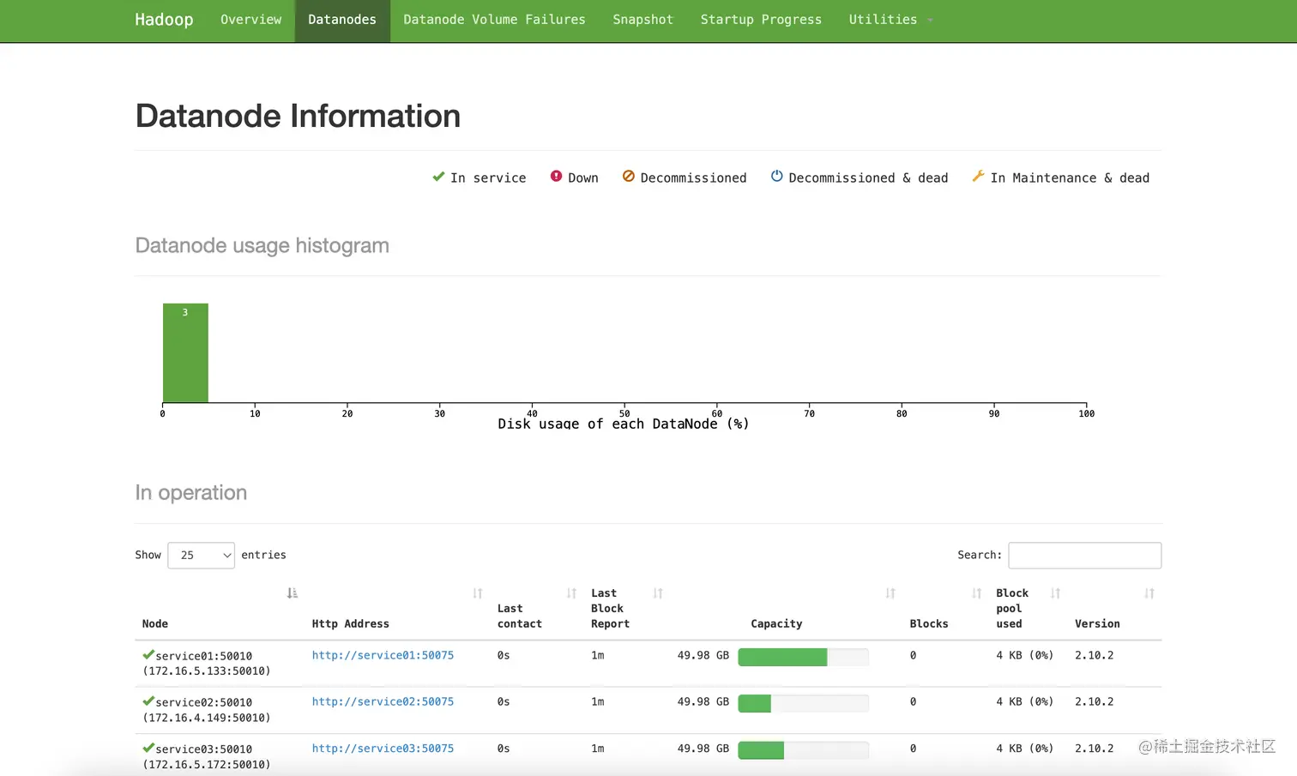The width and height of the screenshot is (1297, 776).
Task: Click the red Down status legend icon
Action: (x=556, y=177)
